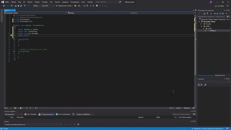This screenshot has height=130, width=231.
Task: Open the zoom percentage dropdown below editor
Action: pyautogui.click(x=8, y=108)
